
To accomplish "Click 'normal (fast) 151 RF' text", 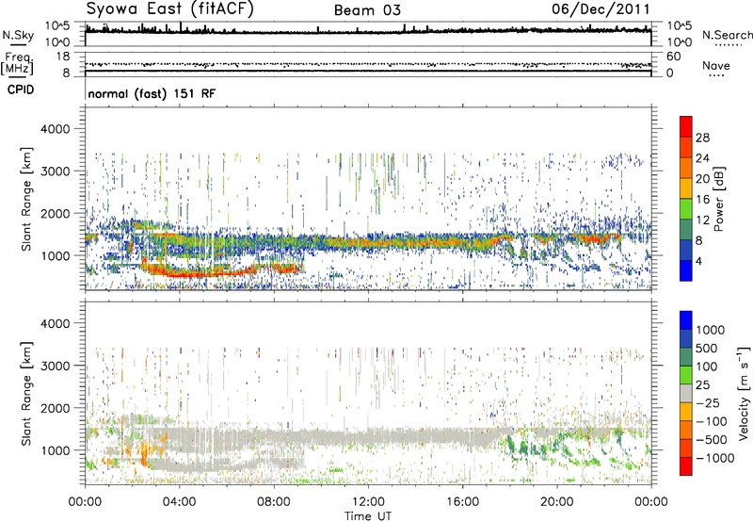I will tap(152, 93).
